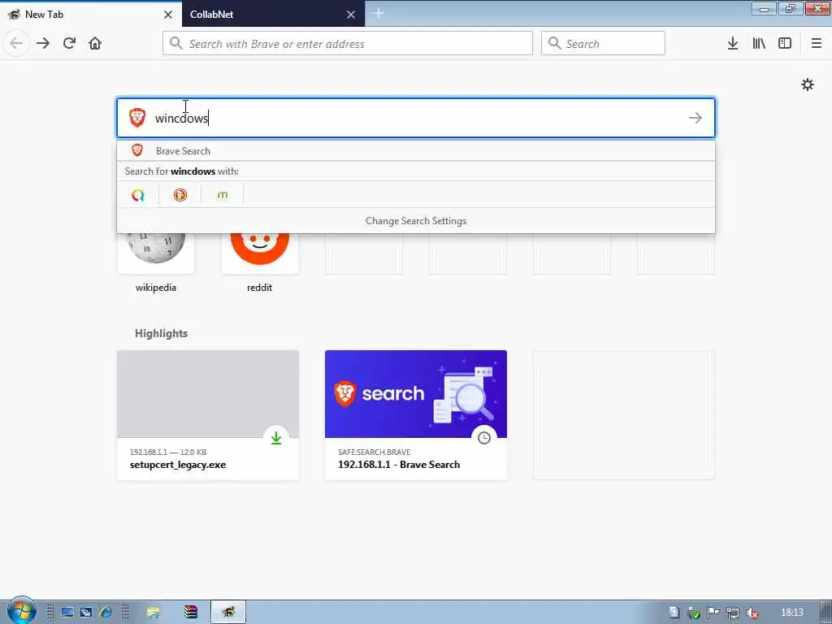
Task: Open the home page icon
Action: (x=95, y=43)
